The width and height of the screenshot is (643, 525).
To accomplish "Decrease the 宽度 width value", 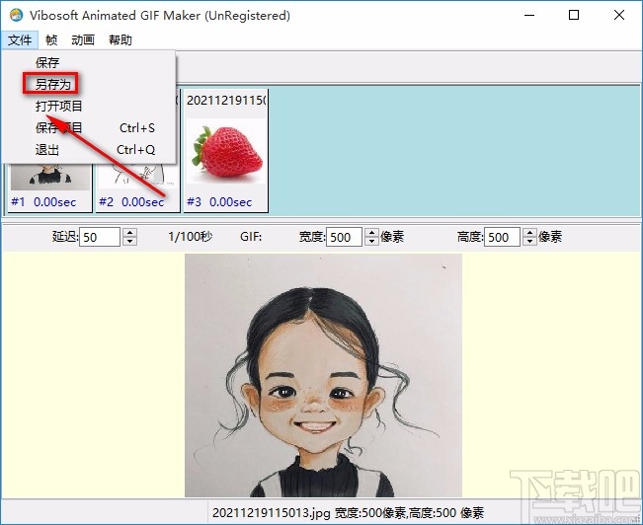I will pyautogui.click(x=371, y=241).
